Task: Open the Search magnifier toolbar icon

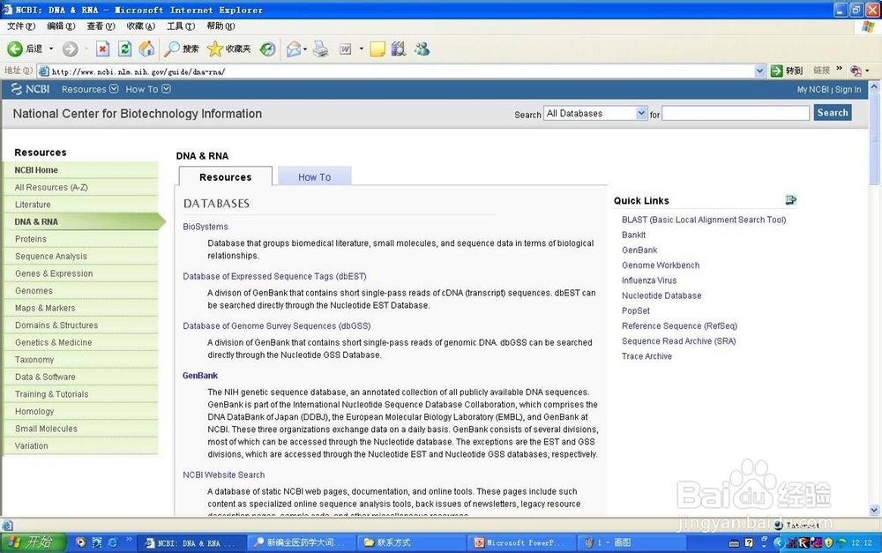Action: (x=171, y=49)
